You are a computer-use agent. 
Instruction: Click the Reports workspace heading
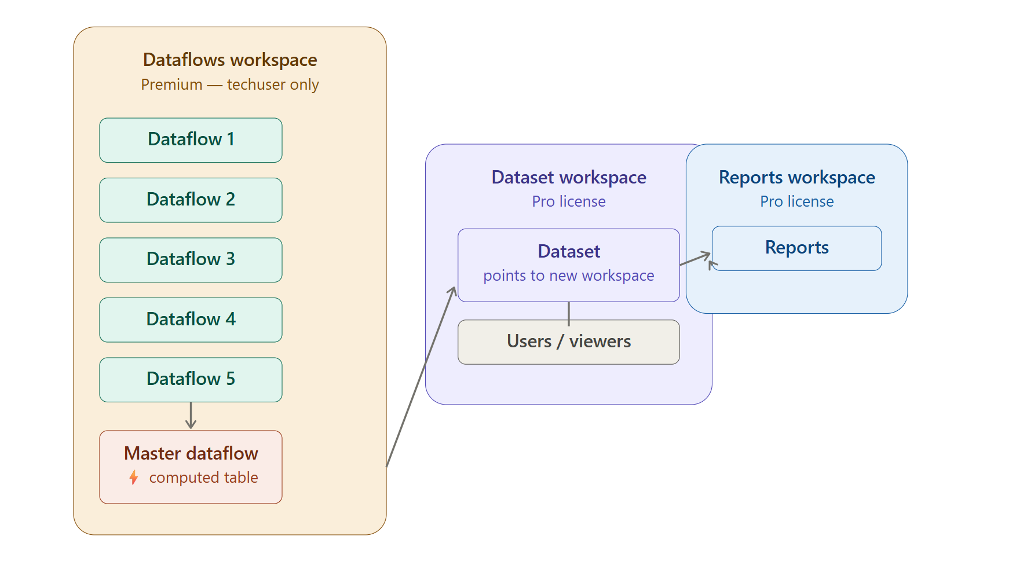[796, 177]
